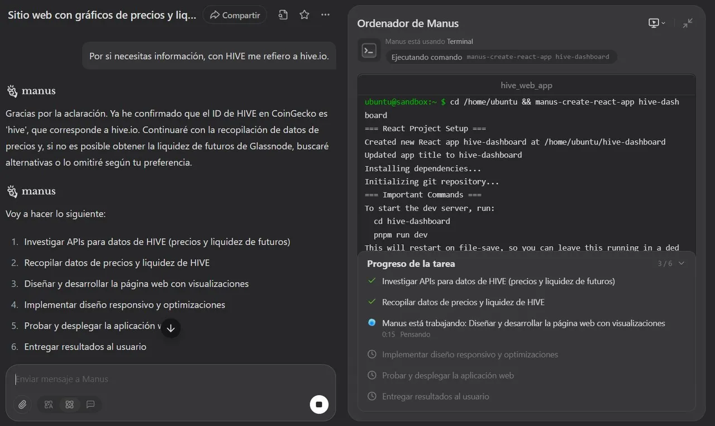This screenshot has height=426, width=715.
Task: Click the 0:15 Pensando status text
Action: pyautogui.click(x=406, y=334)
